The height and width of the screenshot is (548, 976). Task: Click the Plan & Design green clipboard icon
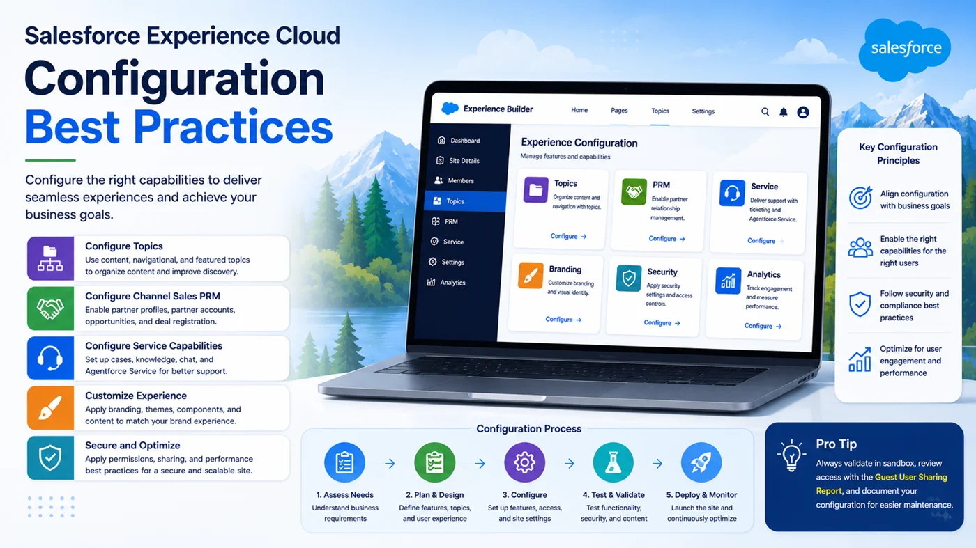click(x=434, y=463)
